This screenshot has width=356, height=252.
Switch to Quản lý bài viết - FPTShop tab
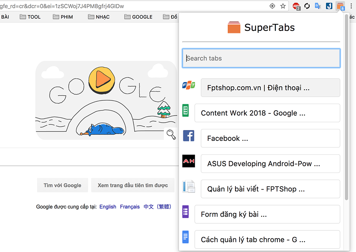click(x=270, y=189)
